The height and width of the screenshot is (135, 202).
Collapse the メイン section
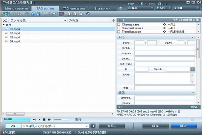click(193, 37)
